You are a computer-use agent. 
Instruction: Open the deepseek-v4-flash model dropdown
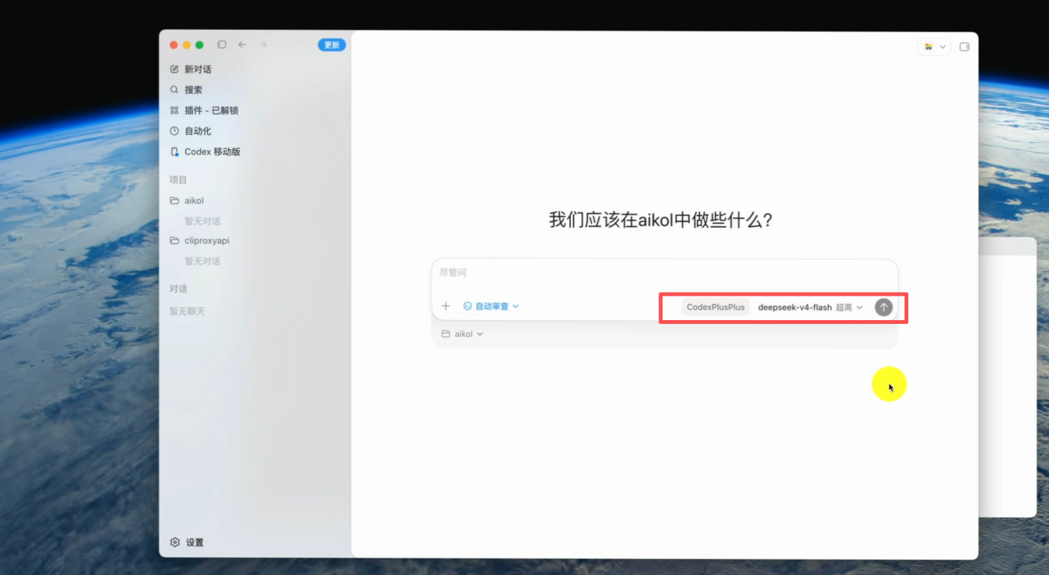coord(811,307)
